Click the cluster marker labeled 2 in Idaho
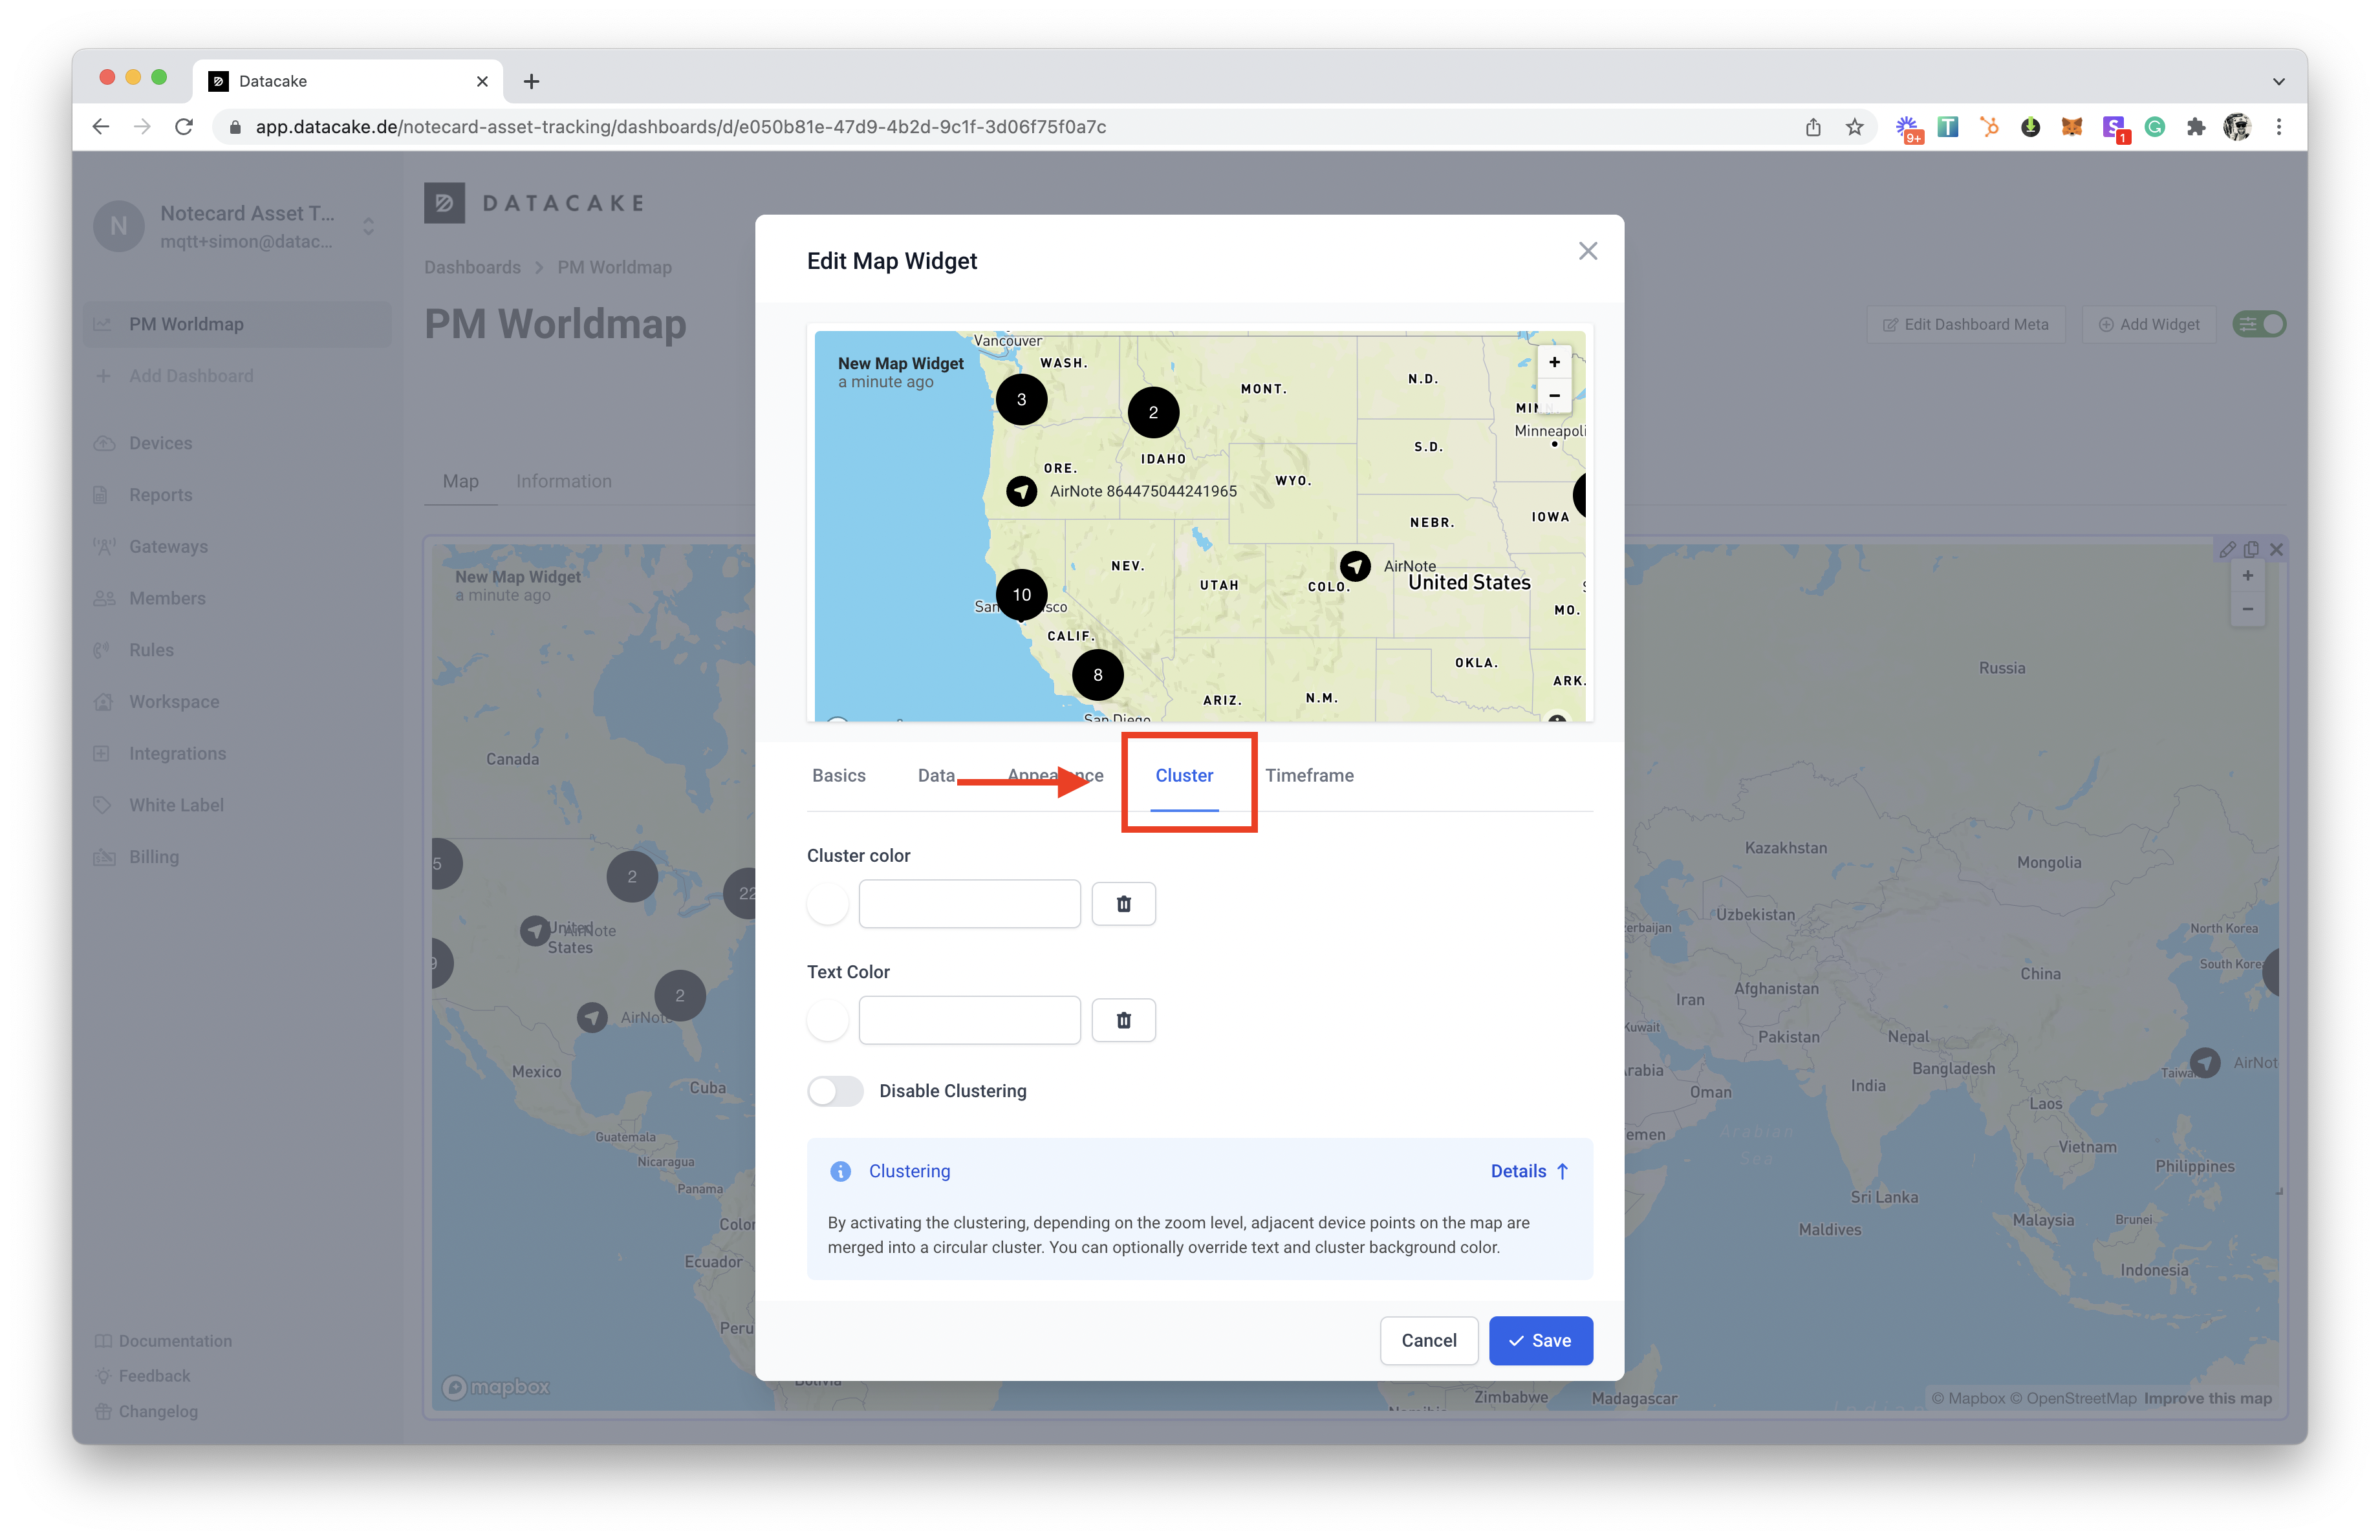This screenshot has width=2380, height=1540. pos(1153,412)
